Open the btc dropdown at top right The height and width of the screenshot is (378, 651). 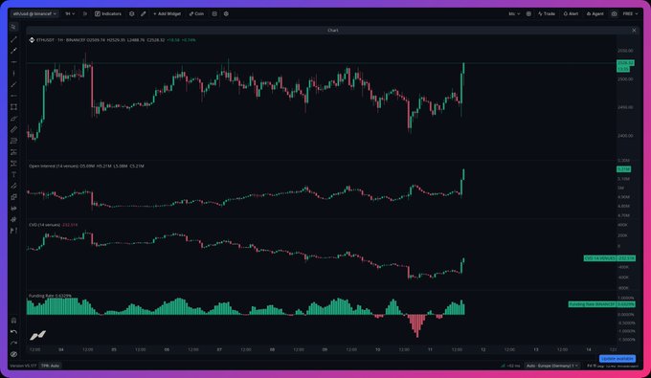514,13
